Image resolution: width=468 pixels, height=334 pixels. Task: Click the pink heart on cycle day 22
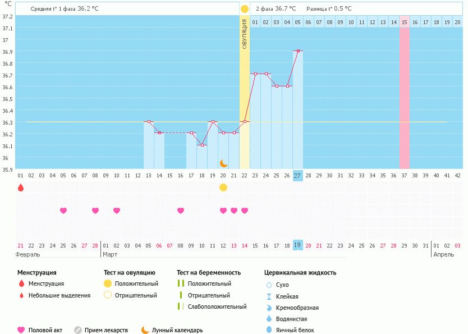pos(245,211)
